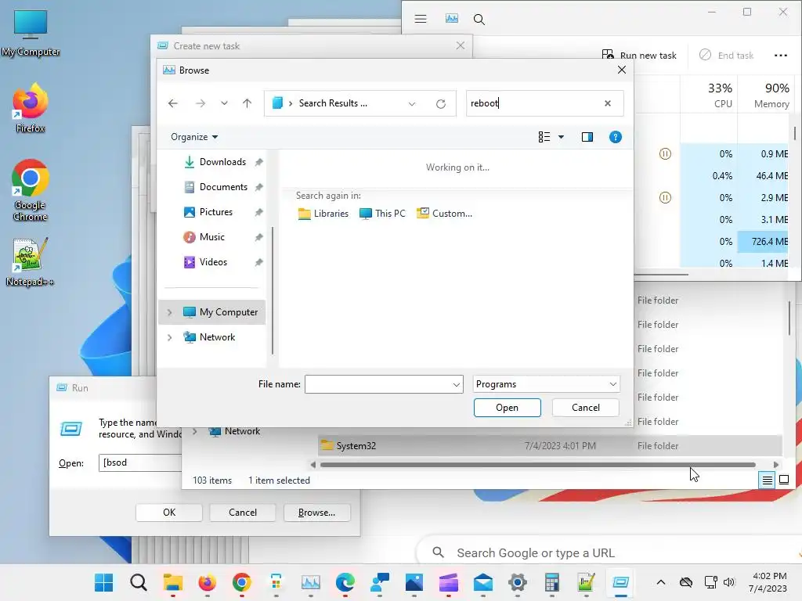The width and height of the screenshot is (802, 601).
Task: Close the Create new task dialog
Action: tap(461, 45)
